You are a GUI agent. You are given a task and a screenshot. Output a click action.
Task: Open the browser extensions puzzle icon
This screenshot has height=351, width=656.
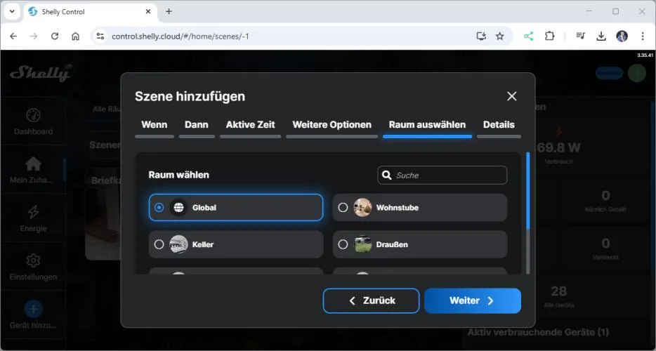[x=550, y=36]
